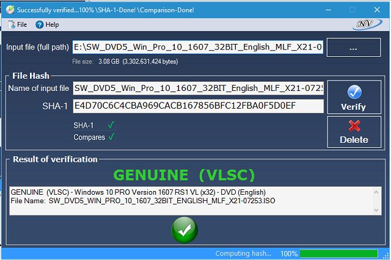Click the large green success checkmark icon

185,230
